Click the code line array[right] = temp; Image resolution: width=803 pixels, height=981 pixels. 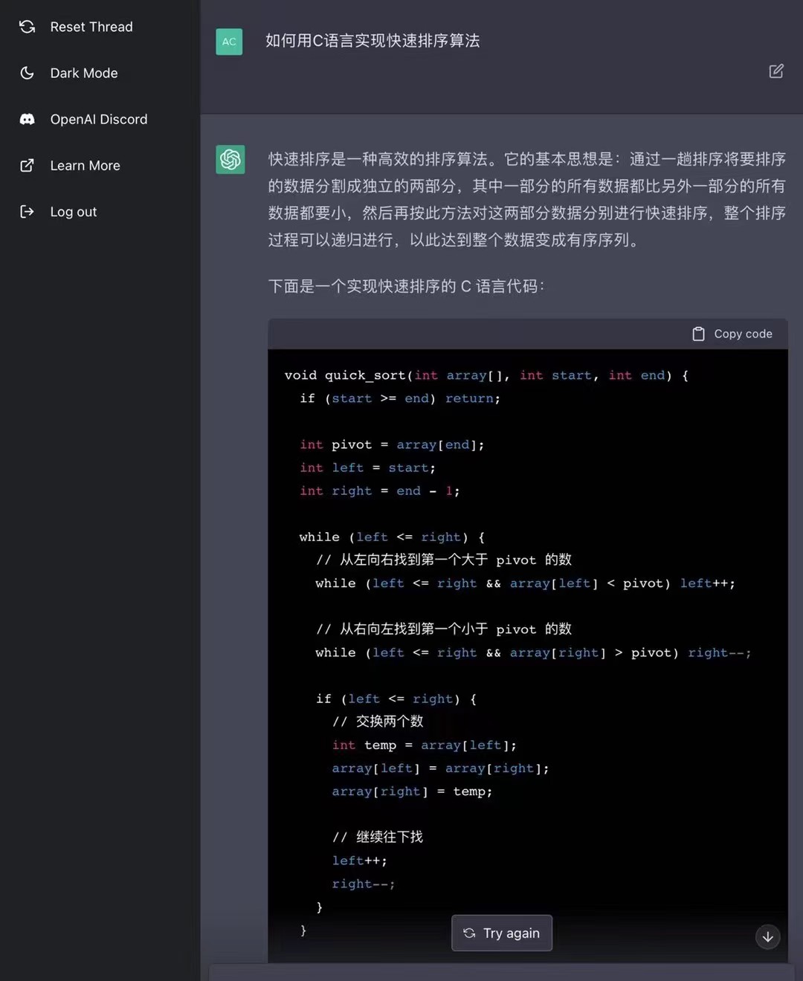click(x=412, y=791)
